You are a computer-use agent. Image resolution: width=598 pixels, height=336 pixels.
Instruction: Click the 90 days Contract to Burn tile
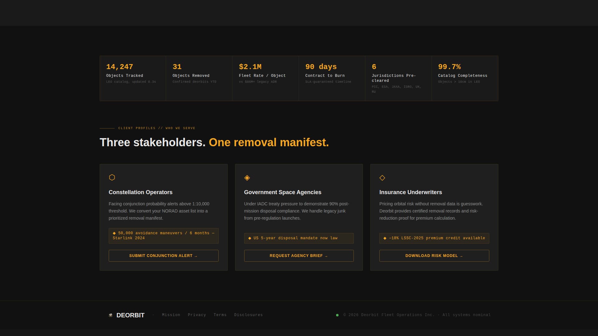coord(332,78)
